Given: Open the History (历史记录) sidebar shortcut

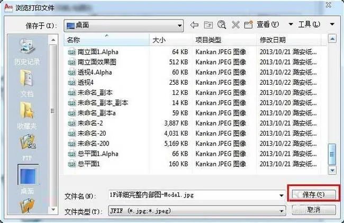Looking at the screenshot, I should tap(27, 52).
